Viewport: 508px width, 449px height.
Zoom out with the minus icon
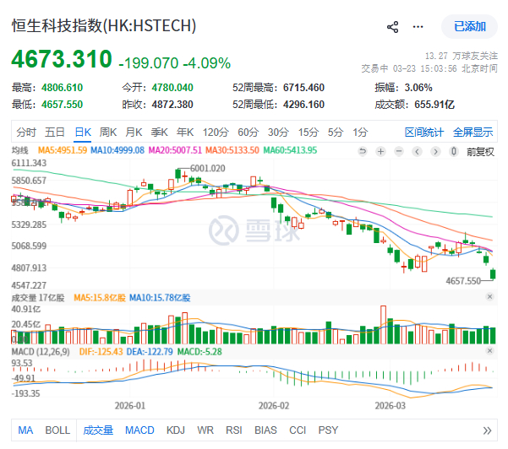coord(399,151)
